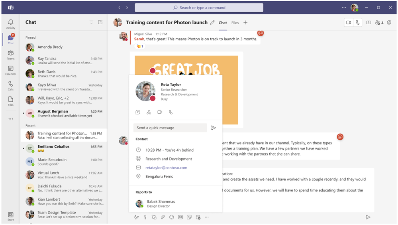Image resolution: width=398 pixels, height=225 pixels.
Task: Send the quick message arrow
Action: [x=214, y=128]
